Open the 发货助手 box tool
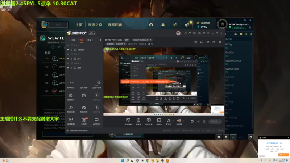Image resolution: width=290 pixels, height=163 pixels. pos(71,97)
